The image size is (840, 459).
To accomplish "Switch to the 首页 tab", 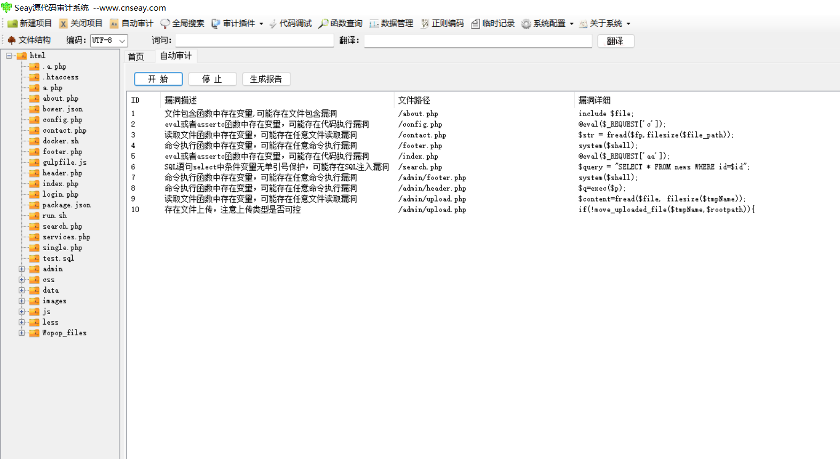I will pyautogui.click(x=136, y=57).
